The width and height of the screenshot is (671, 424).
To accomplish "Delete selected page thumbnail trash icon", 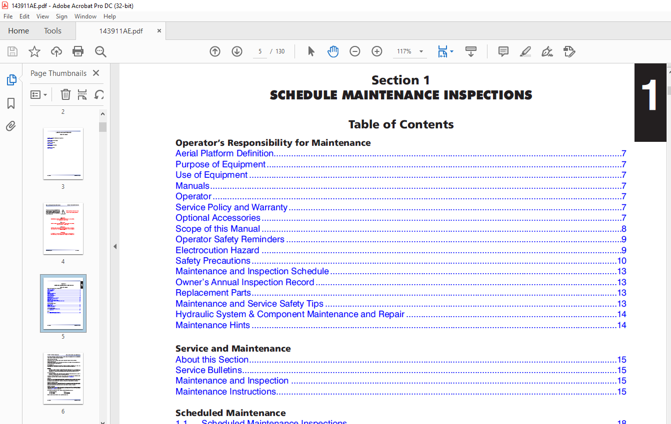I will tap(65, 94).
